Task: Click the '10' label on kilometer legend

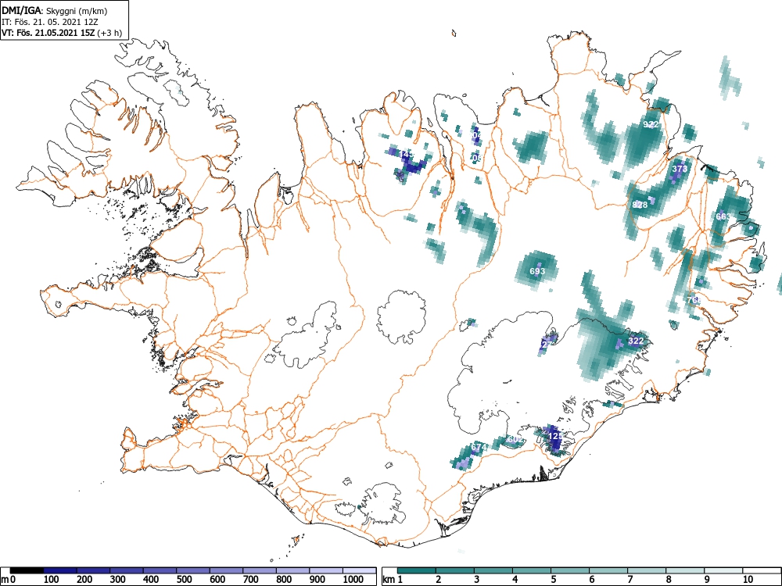Action: (747, 580)
